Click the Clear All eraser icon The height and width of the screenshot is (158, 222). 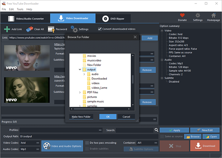[x=29, y=29]
